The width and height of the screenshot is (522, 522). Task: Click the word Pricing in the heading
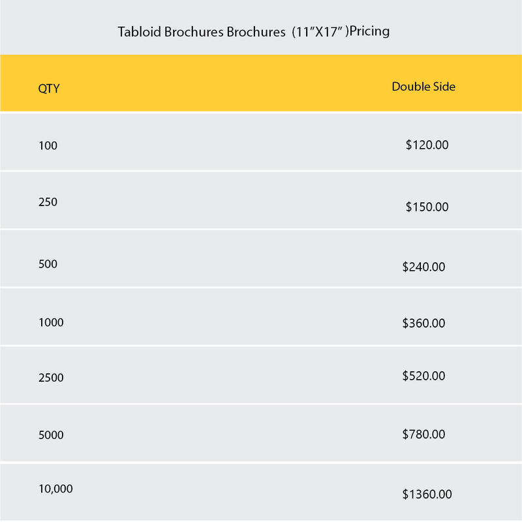(x=369, y=31)
